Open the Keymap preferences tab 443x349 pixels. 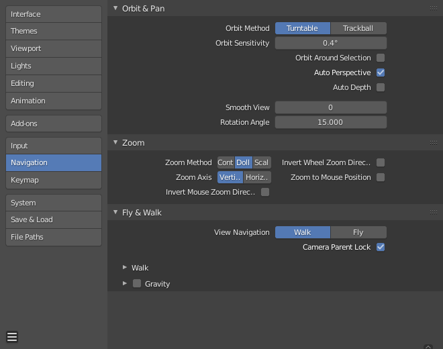pos(54,180)
